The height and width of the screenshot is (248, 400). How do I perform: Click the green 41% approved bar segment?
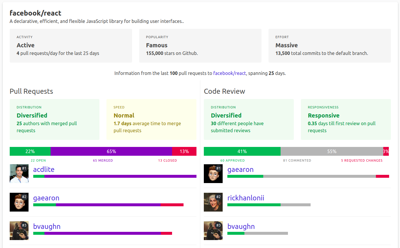[242, 151]
